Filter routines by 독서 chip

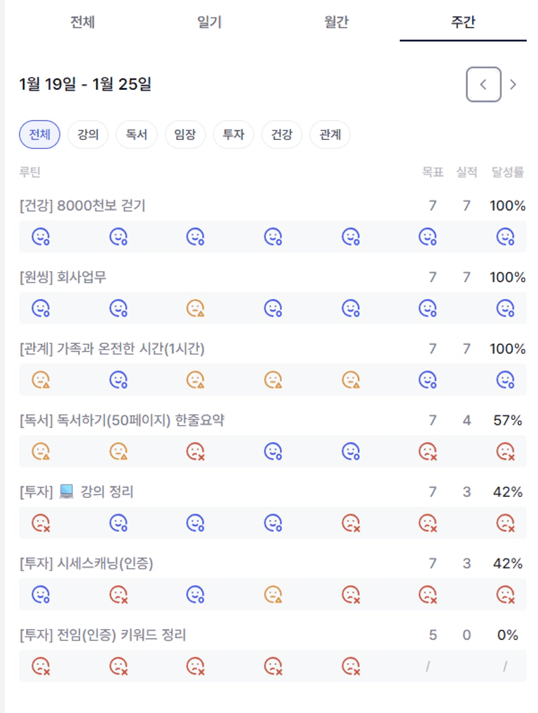(137, 135)
